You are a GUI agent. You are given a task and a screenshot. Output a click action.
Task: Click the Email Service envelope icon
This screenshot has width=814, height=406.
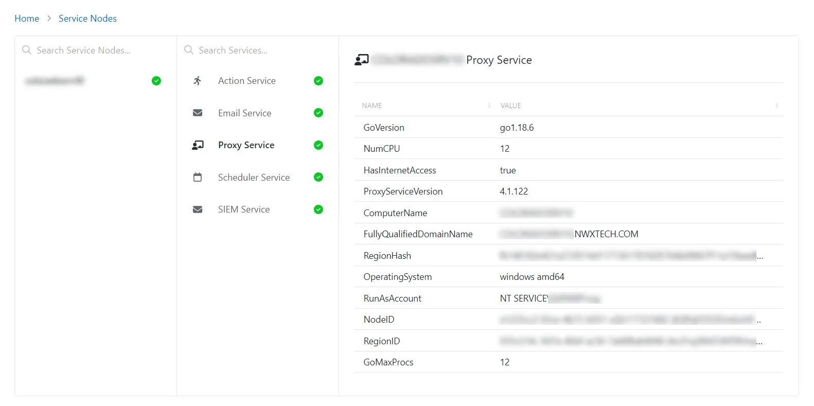pos(198,113)
